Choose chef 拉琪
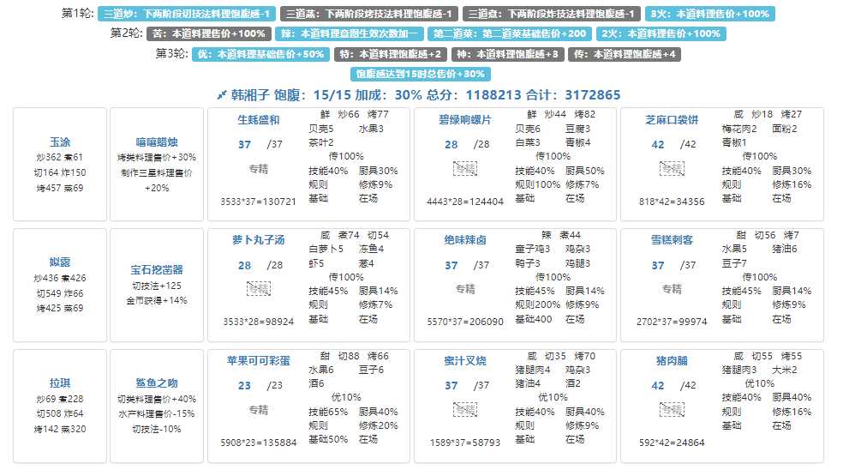This screenshot has height=476, width=867. click(x=60, y=383)
